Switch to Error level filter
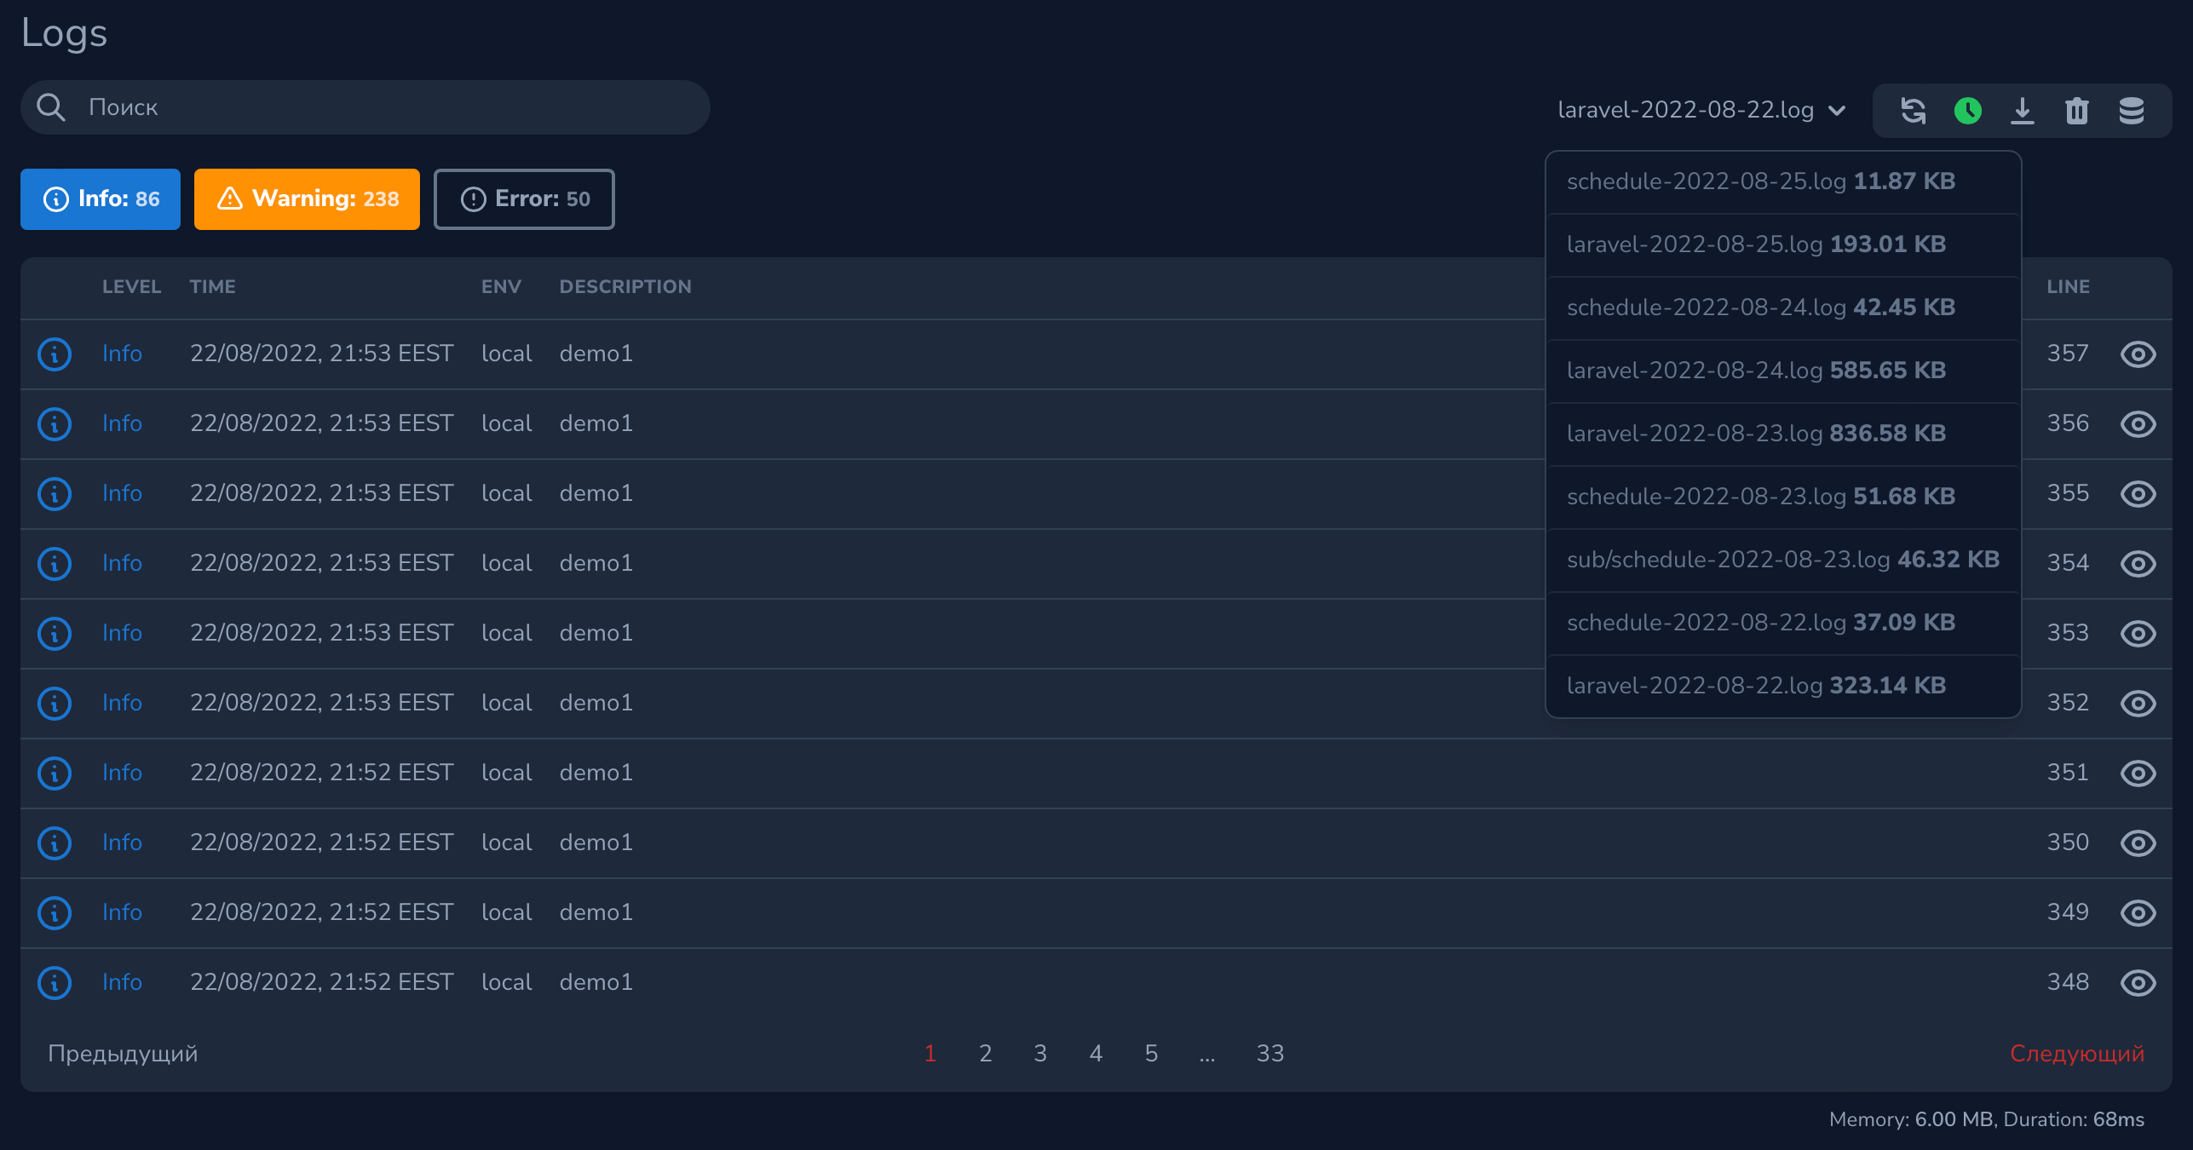2193x1150 pixels. [524, 198]
